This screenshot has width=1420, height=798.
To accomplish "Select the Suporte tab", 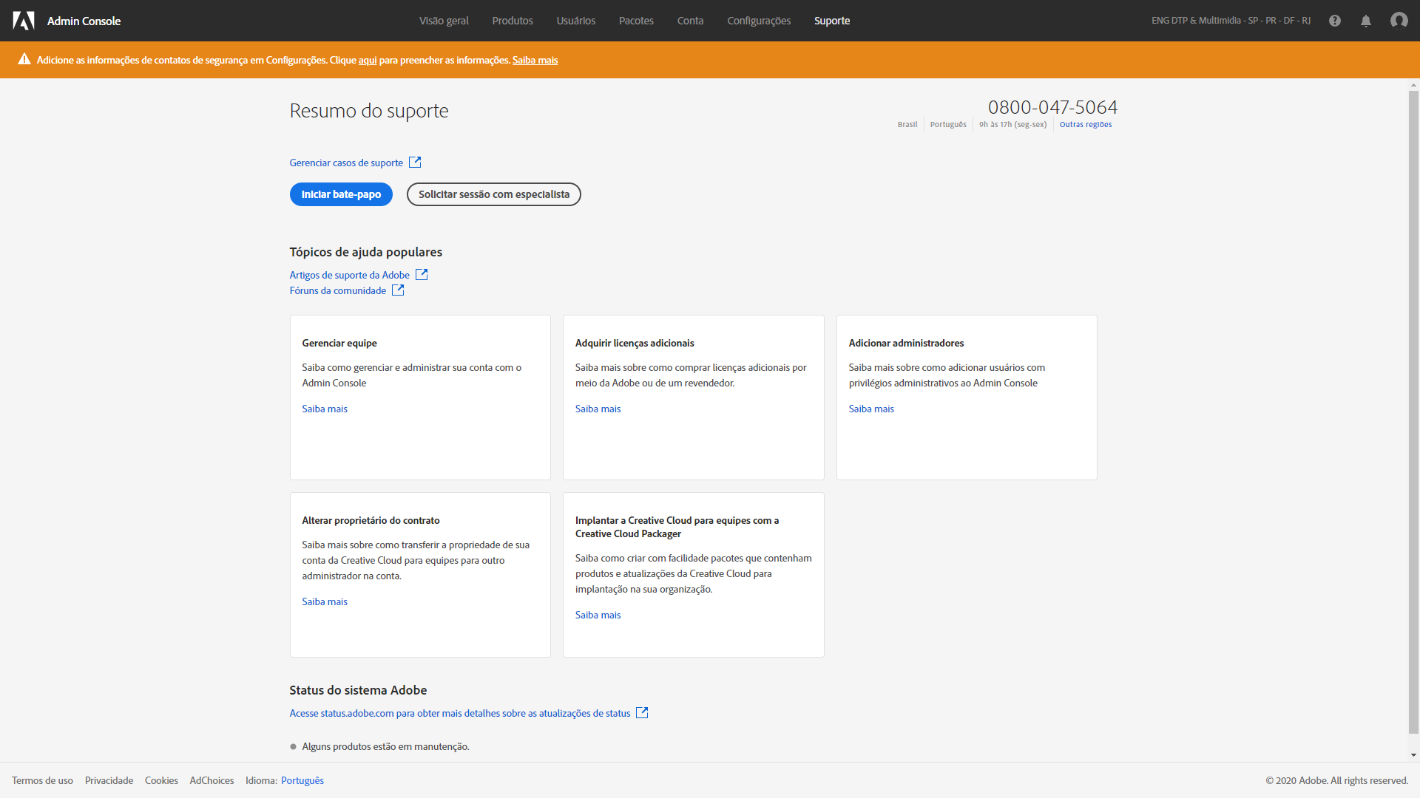I will click(x=832, y=21).
